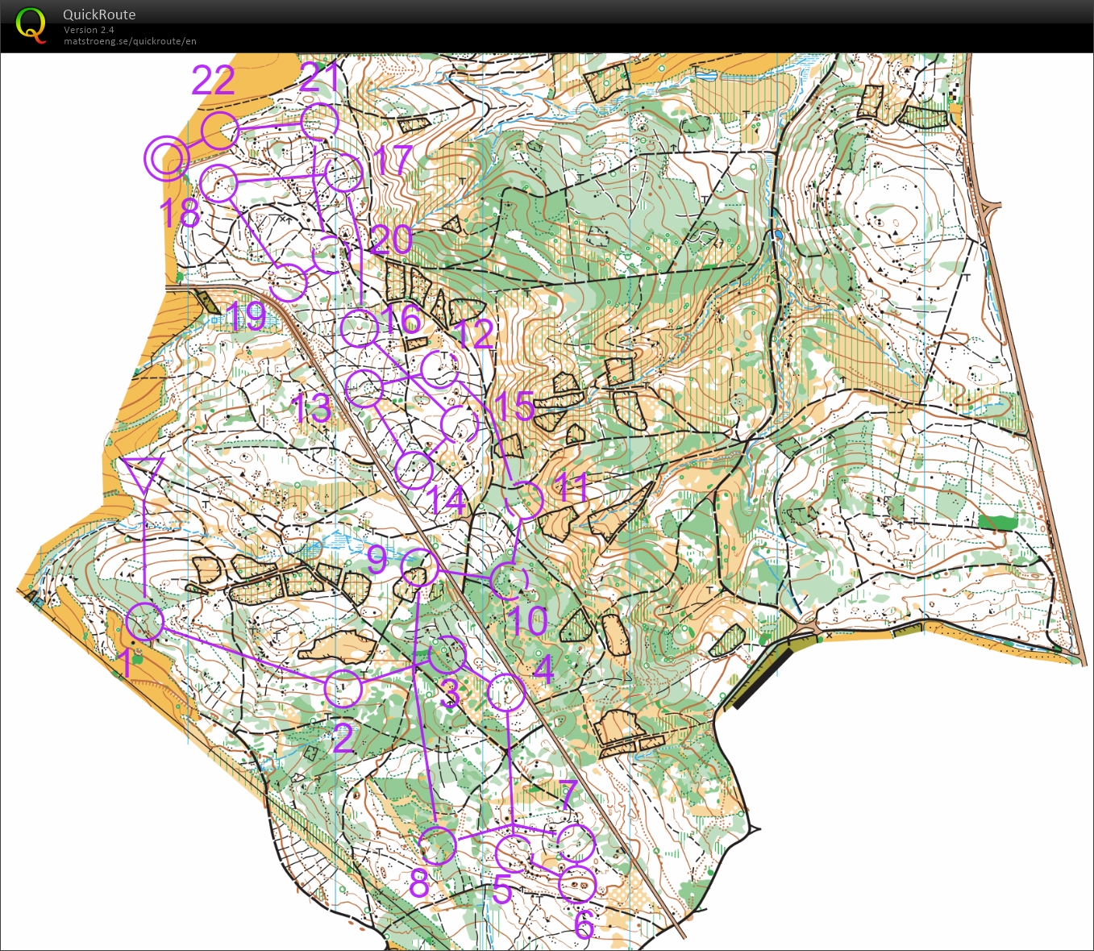Click control circle 18 on the course
Image resolution: width=1094 pixels, height=951 pixels.
[218, 184]
